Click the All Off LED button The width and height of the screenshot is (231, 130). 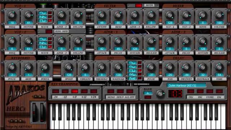130,91
